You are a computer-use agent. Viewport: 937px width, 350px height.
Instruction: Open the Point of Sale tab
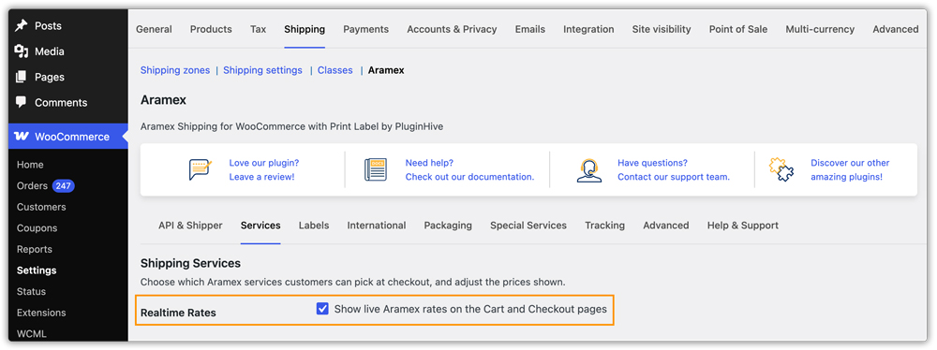coord(738,29)
